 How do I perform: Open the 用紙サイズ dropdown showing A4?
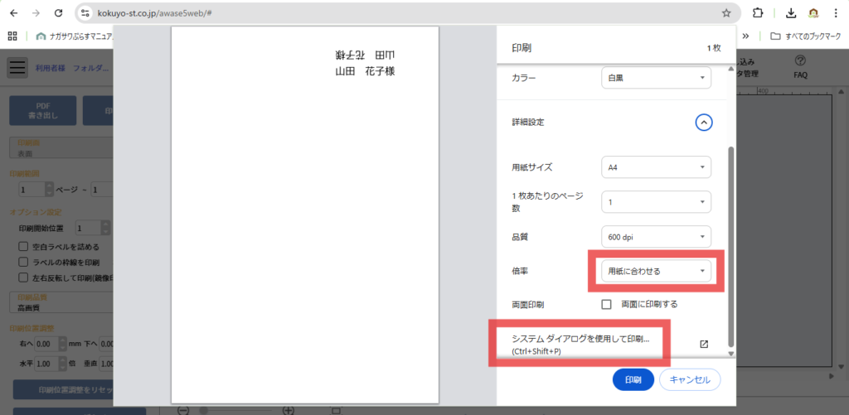click(x=656, y=167)
